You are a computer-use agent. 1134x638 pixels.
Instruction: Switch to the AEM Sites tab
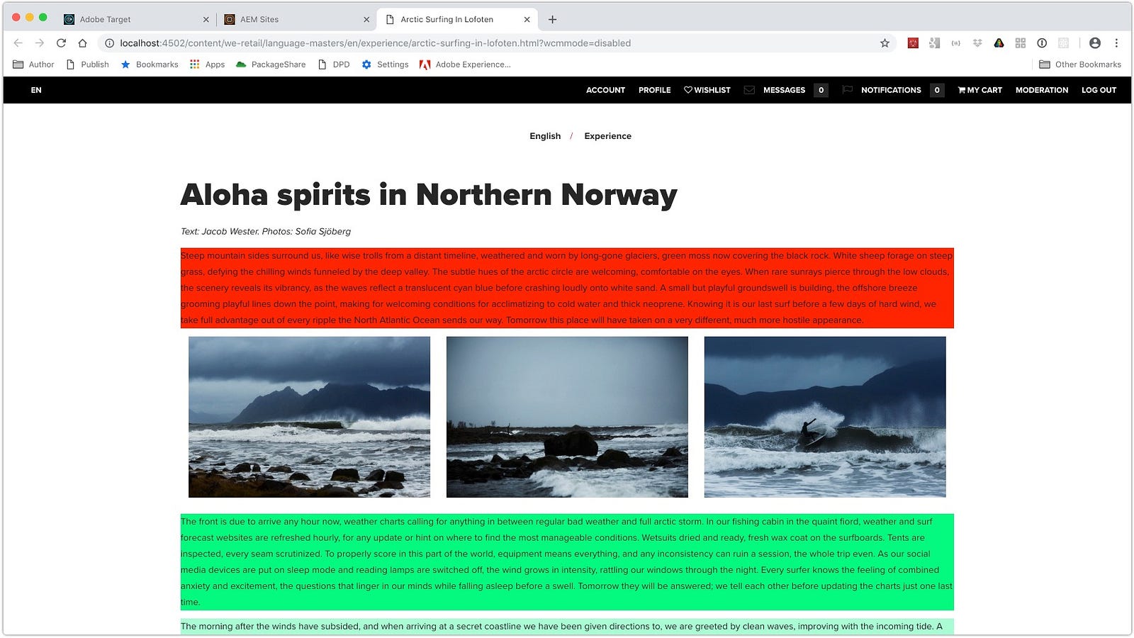(296, 20)
